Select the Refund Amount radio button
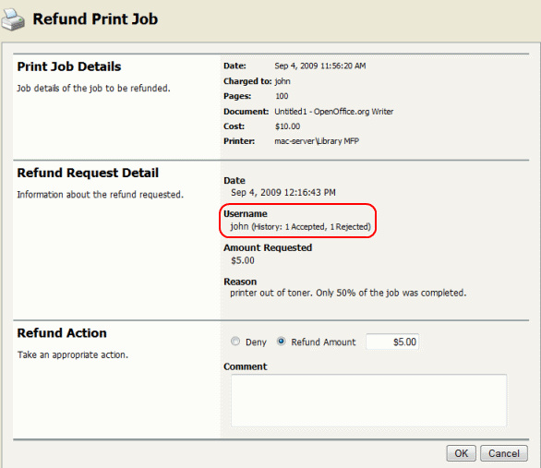The height and width of the screenshot is (468, 541). pyautogui.click(x=282, y=342)
